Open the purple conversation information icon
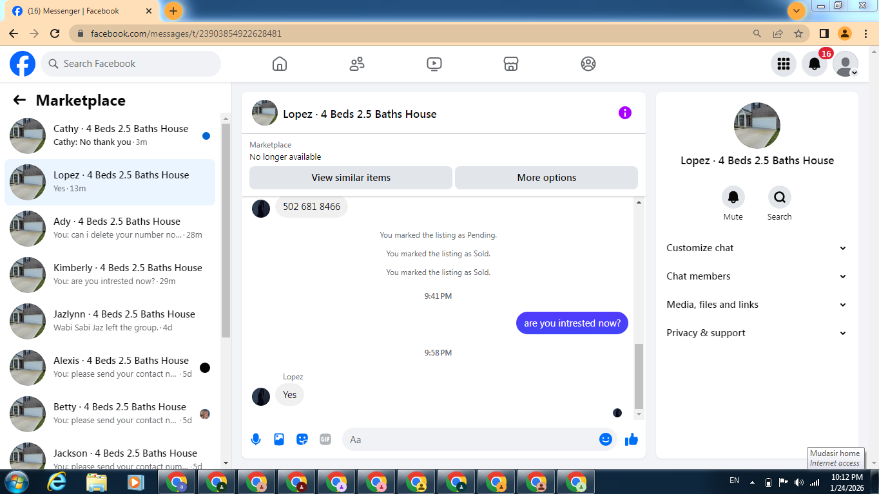 pyautogui.click(x=624, y=113)
